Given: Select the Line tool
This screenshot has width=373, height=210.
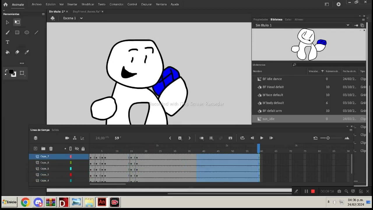Looking at the screenshot, I should pyautogui.click(x=36, y=32).
